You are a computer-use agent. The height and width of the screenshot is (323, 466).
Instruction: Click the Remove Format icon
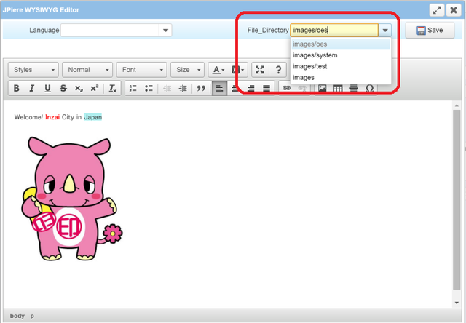click(113, 88)
